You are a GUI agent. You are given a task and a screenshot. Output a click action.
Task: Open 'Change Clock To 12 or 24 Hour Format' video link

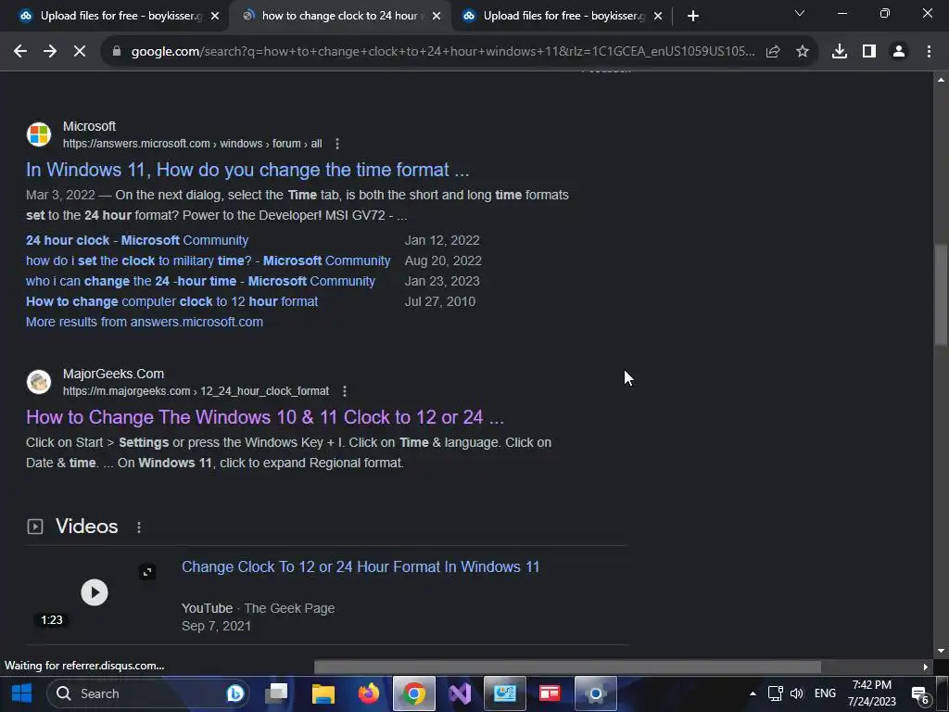click(x=361, y=566)
